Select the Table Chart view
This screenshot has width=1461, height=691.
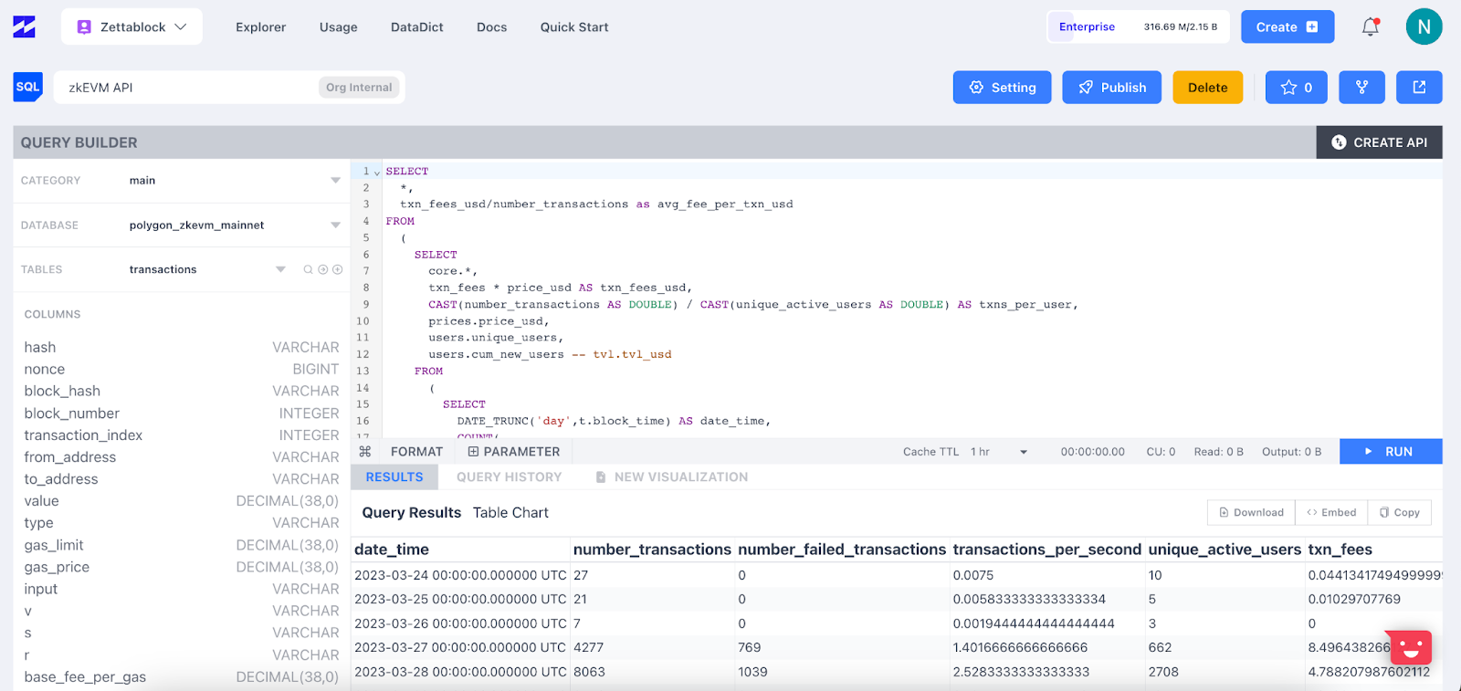point(510,513)
